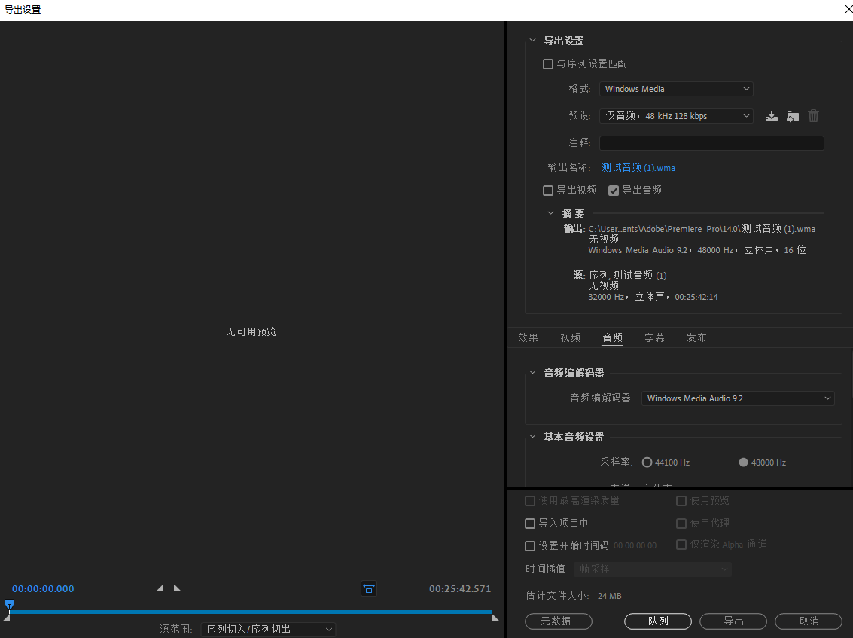Screen dimensions: 853x638
Task: Collapse the 基本音频设置 section
Action: 532,437
